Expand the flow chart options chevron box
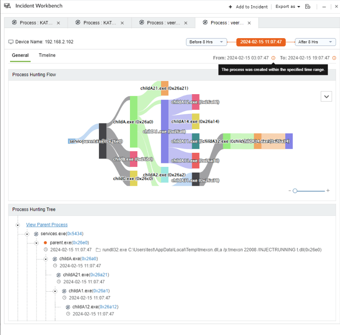Viewport: 340px width, 335px height. click(326, 96)
